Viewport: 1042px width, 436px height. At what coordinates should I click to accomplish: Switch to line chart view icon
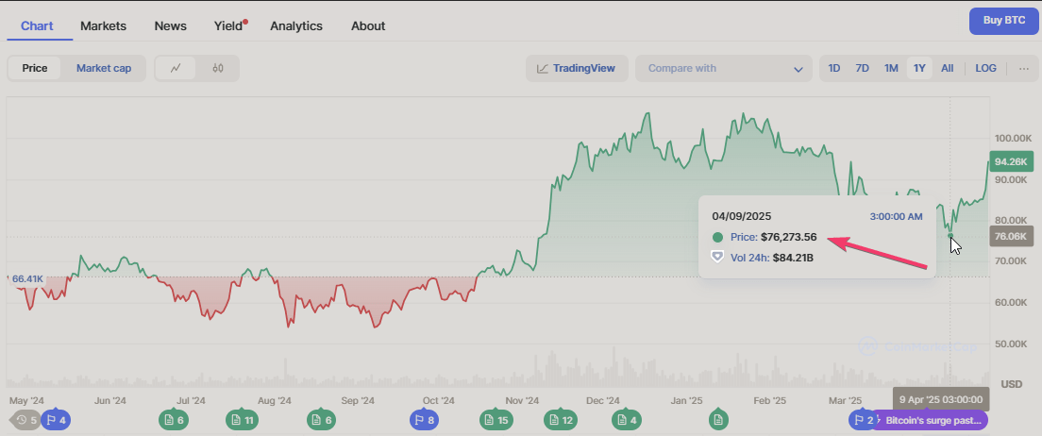tap(176, 68)
